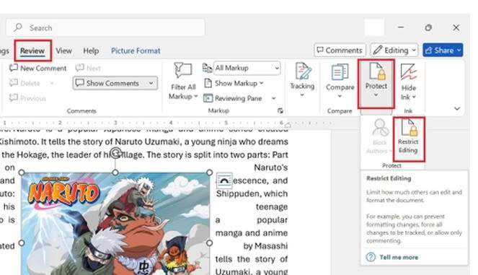Open the Editing mode dropdown
The width and height of the screenshot is (478, 275).
coord(394,50)
